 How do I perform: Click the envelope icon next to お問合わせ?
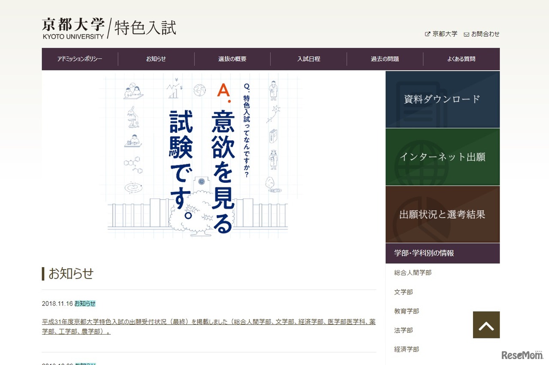466,34
